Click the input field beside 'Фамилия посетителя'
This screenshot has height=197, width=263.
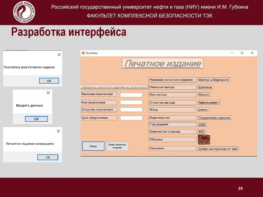click(x=132, y=95)
